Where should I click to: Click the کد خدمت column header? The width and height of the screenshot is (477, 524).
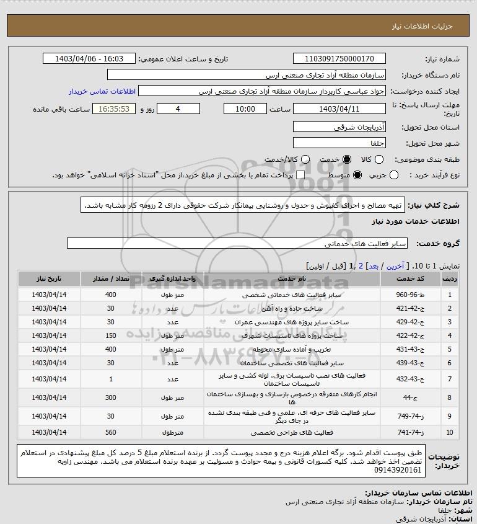coord(410,278)
